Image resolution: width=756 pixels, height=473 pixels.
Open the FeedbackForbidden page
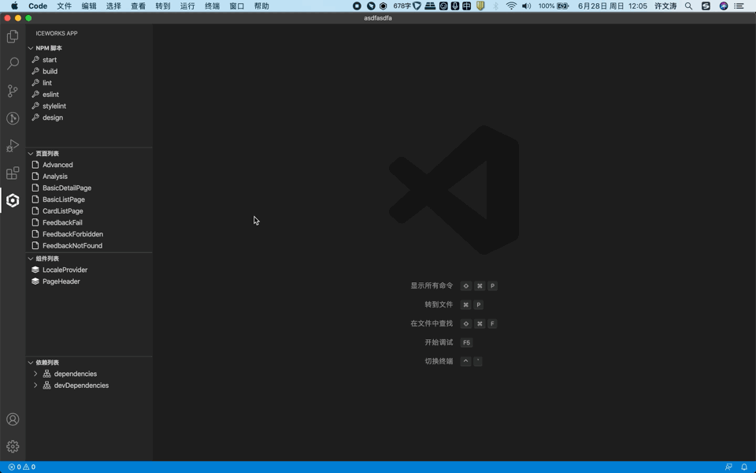tap(89, 235)
